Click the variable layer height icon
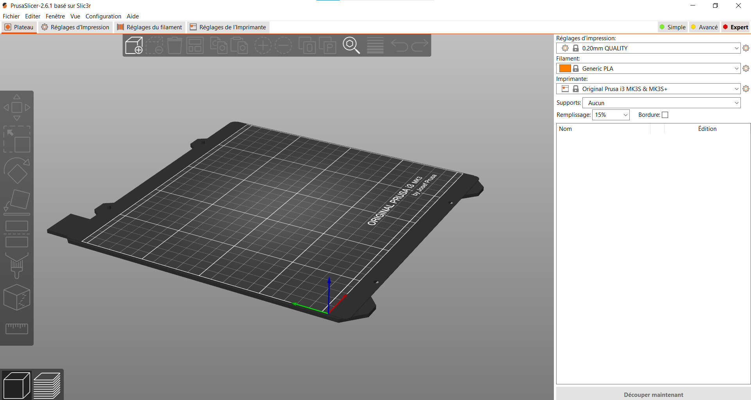The width and height of the screenshot is (751, 400). pos(375,45)
